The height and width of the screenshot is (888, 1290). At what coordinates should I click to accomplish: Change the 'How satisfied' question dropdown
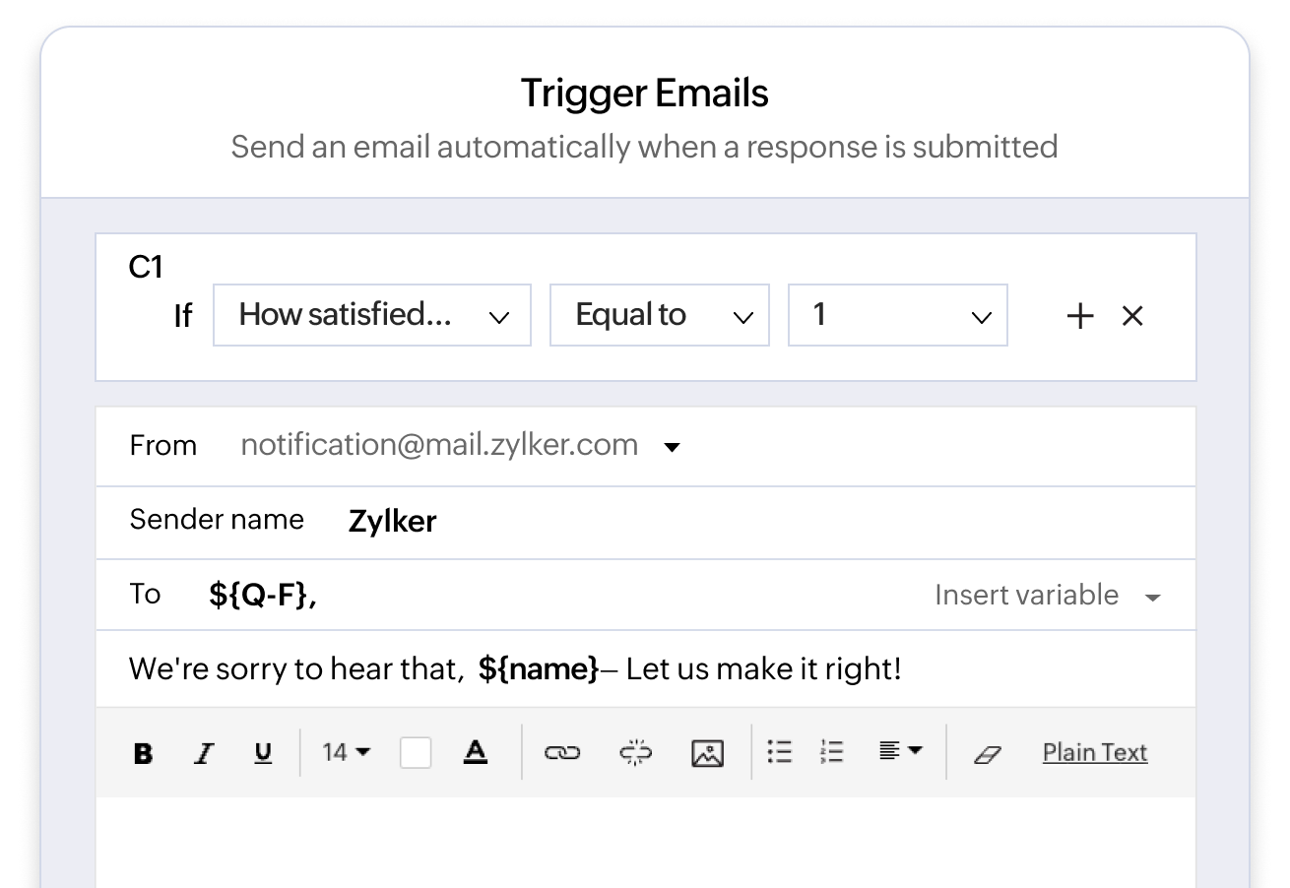(371, 315)
